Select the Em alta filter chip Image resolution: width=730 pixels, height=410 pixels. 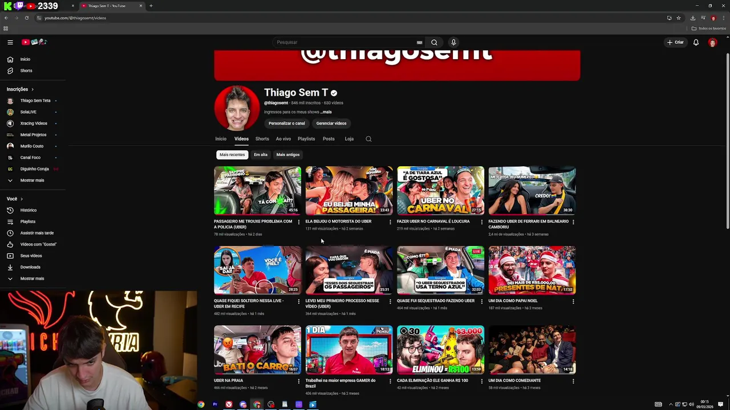click(261, 155)
